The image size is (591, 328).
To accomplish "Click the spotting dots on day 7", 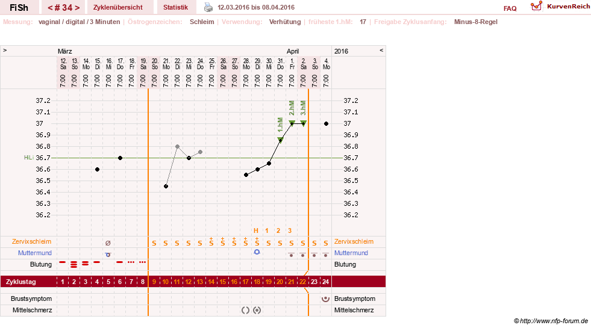I will click(x=131, y=262).
